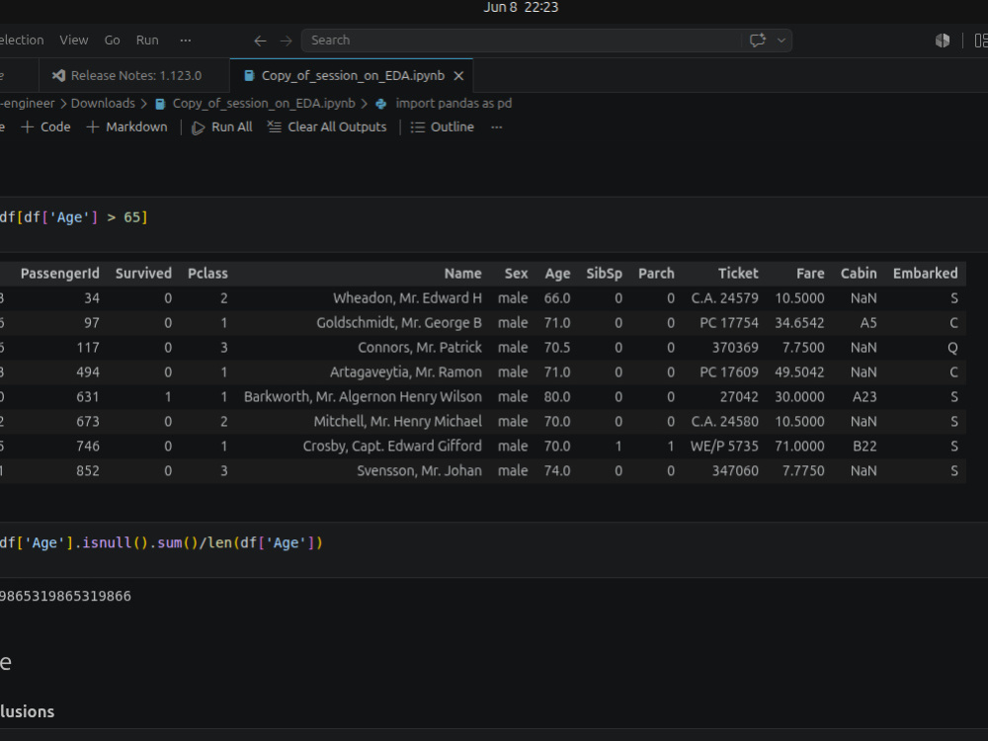The height and width of the screenshot is (741, 988).
Task: Select cell 'Wheadon, Mr. Edward H'
Action: click(407, 298)
